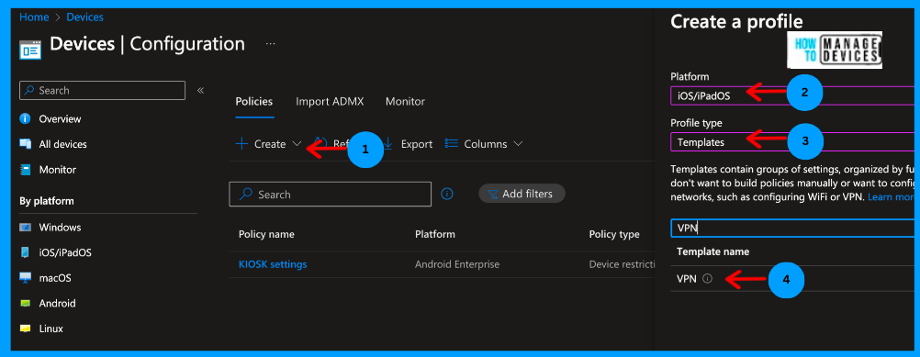Click the filter funnel icon in Add filters
The height and width of the screenshot is (357, 920).
(x=493, y=194)
